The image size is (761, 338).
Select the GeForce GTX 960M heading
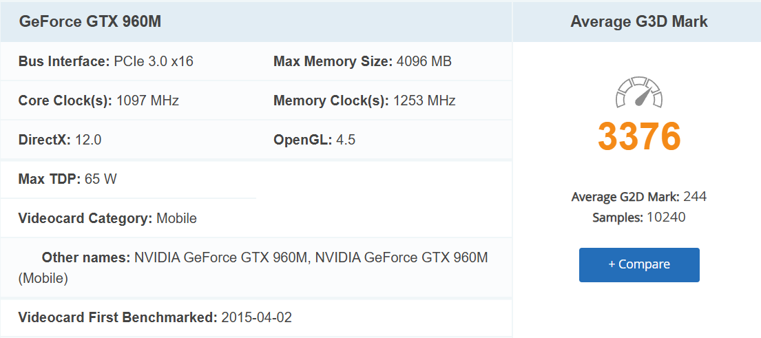[90, 21]
